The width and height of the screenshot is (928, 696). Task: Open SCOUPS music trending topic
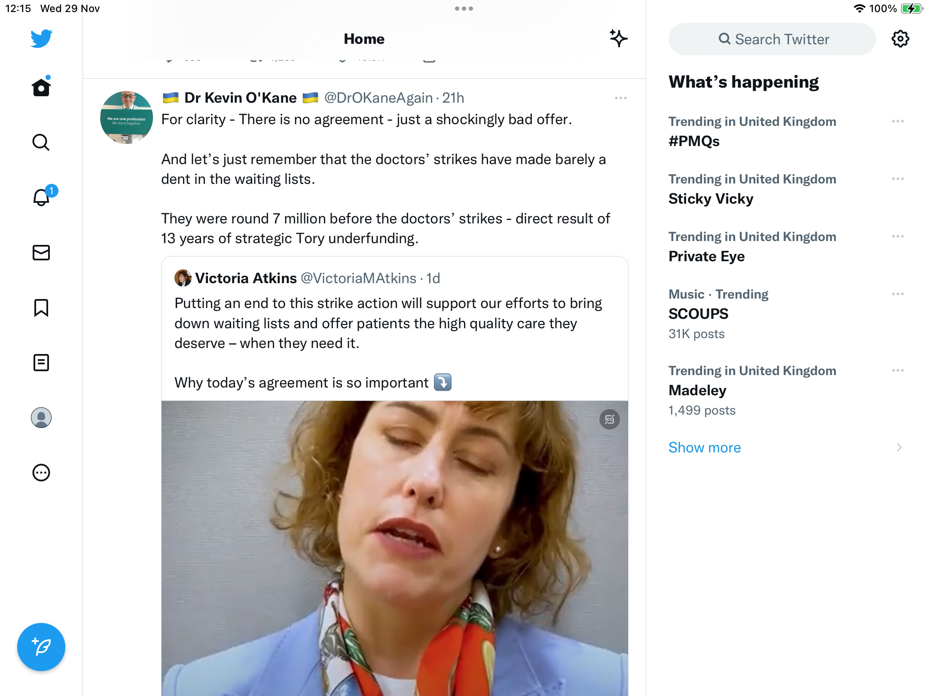click(x=698, y=314)
